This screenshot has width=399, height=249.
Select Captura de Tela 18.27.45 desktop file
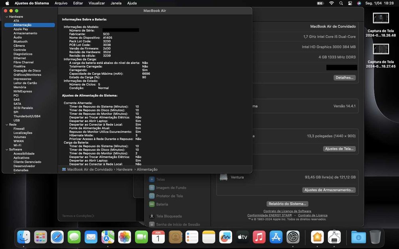tap(381, 56)
